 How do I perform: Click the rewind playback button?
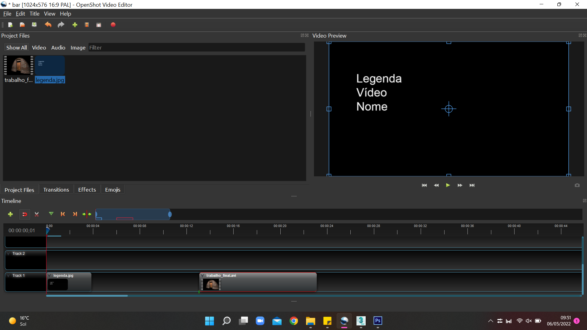coord(436,185)
